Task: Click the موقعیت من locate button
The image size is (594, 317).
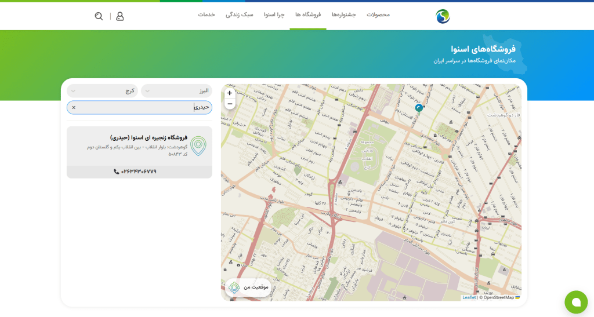Action: (x=248, y=287)
